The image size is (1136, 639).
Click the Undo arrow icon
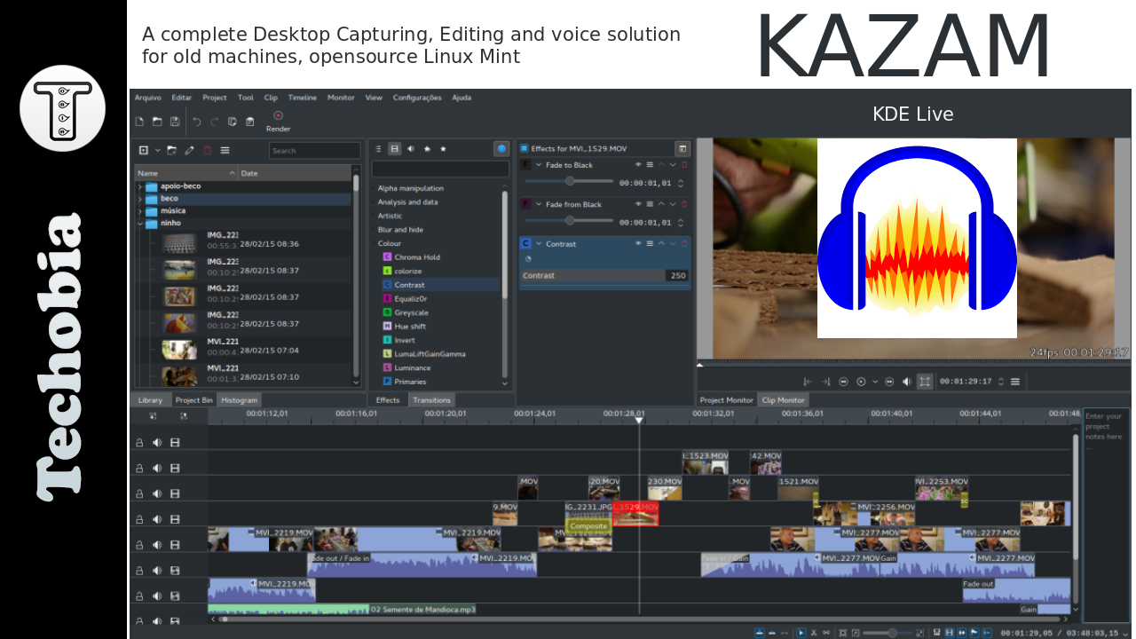click(x=196, y=122)
